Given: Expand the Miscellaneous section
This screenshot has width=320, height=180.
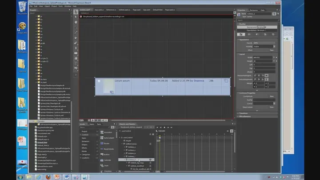Looking at the screenshot, I should (238, 116).
